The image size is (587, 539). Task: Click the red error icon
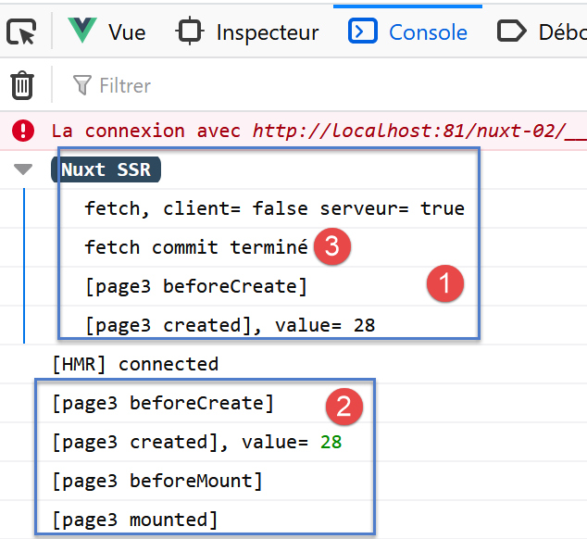[23, 131]
